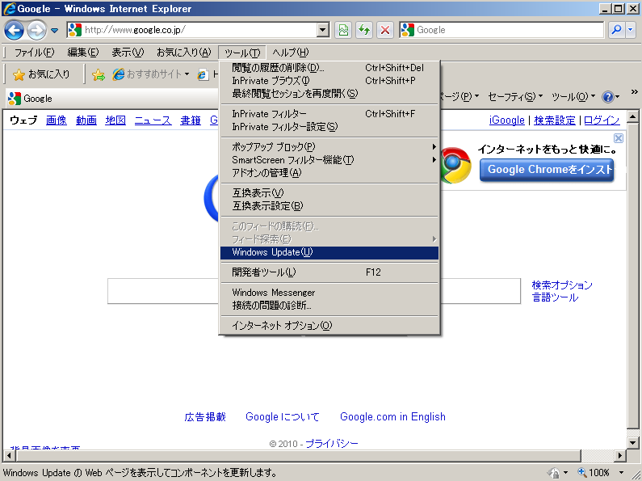Open the 検索オプション link

click(562, 285)
